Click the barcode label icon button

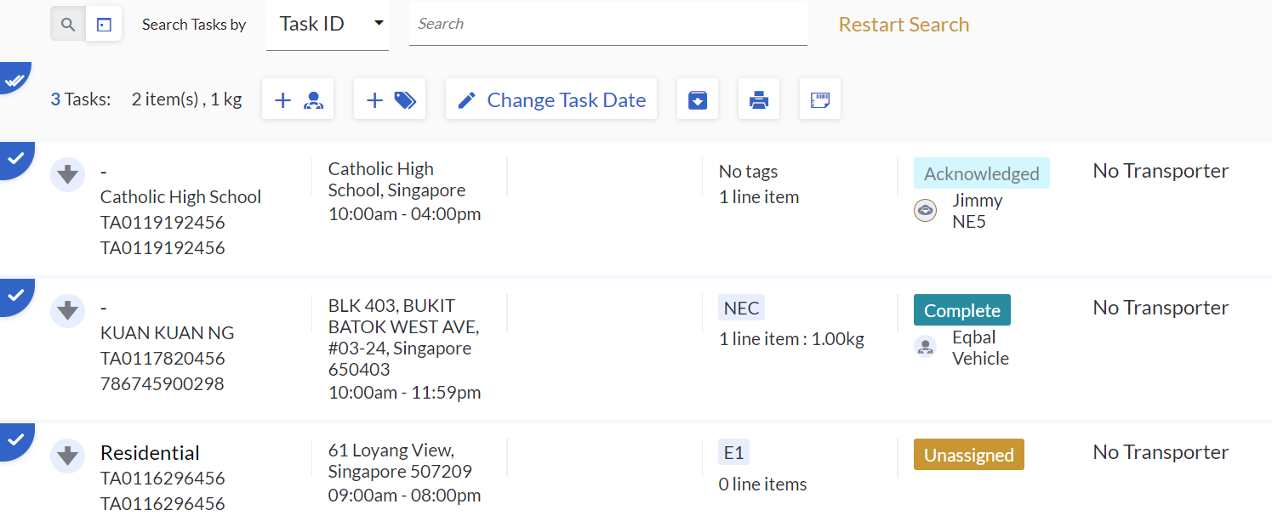point(820,99)
